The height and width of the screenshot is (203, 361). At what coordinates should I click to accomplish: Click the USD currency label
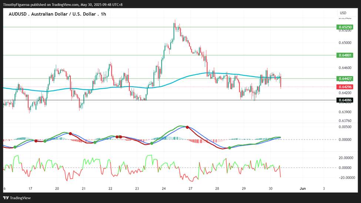(x=343, y=13)
